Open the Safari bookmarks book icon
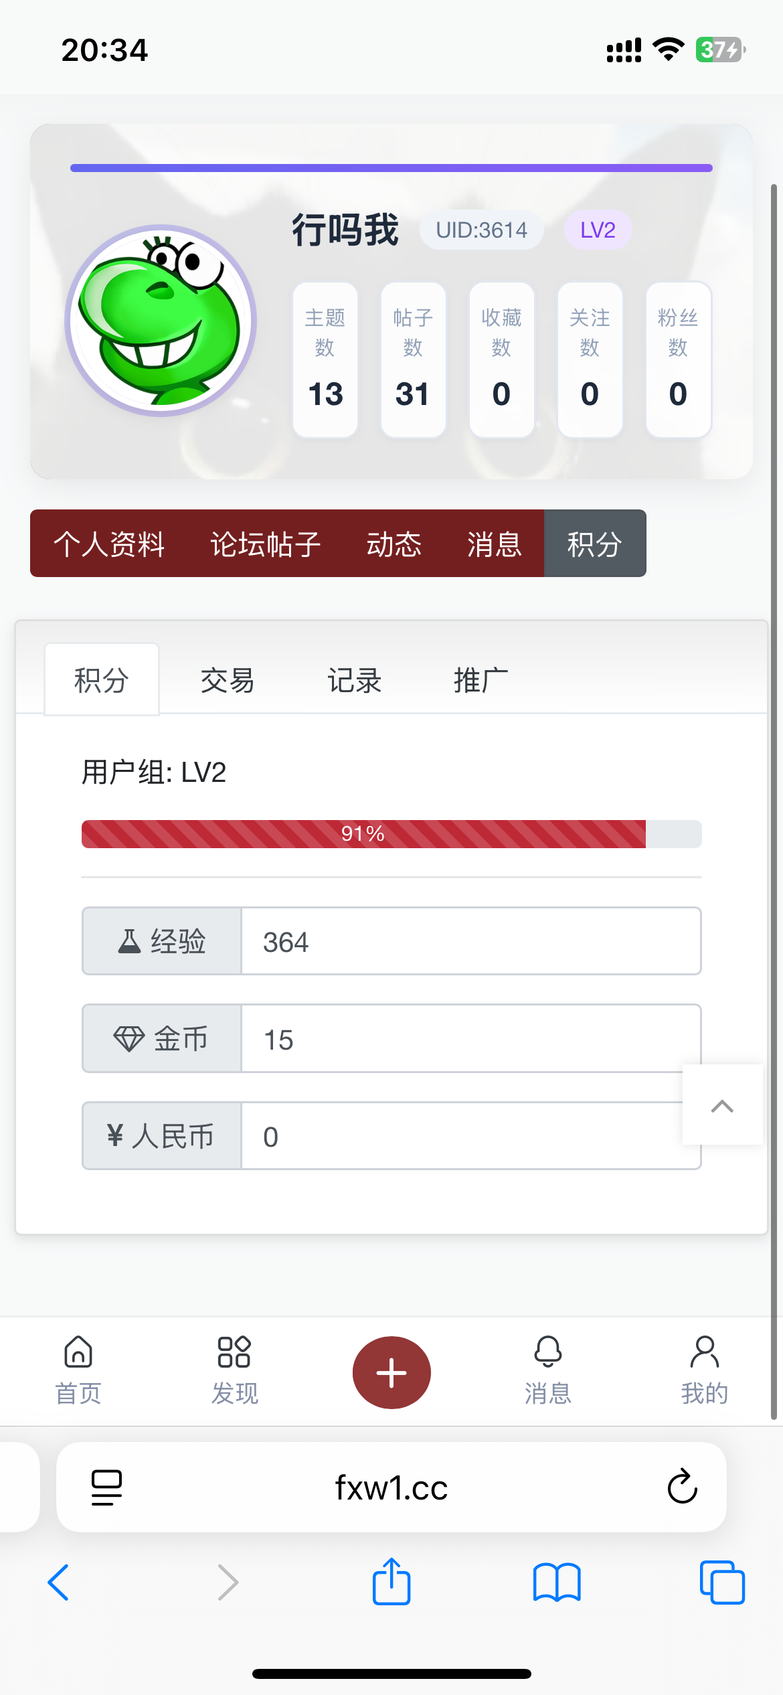This screenshot has height=1695, width=783. (x=557, y=1582)
